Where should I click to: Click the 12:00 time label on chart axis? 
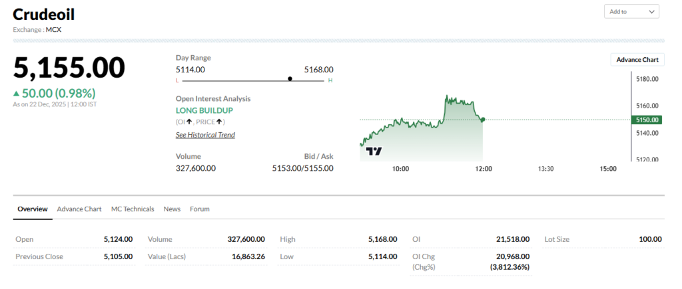coord(484,169)
